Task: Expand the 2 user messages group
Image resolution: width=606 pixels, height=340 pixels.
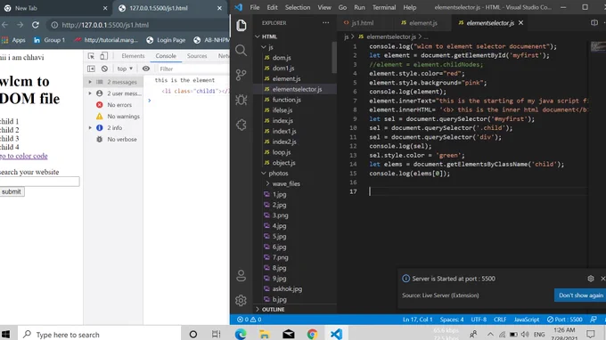Action: point(90,93)
